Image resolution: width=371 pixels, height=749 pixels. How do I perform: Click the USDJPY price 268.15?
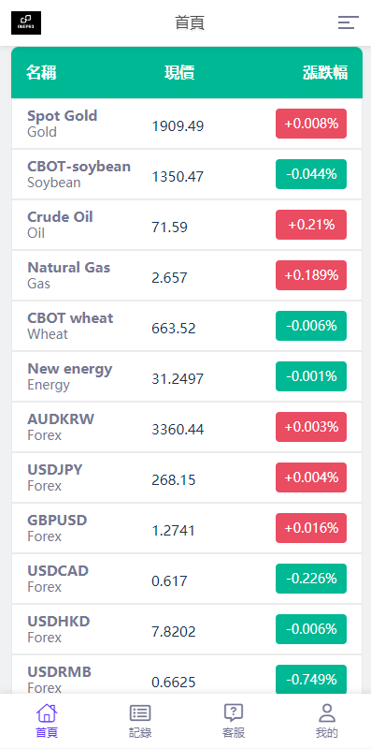[x=174, y=480]
